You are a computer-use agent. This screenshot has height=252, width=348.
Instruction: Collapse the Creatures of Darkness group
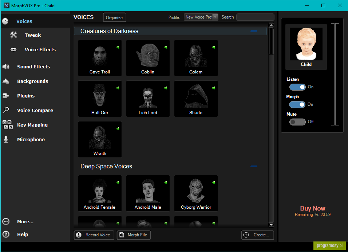click(x=254, y=31)
